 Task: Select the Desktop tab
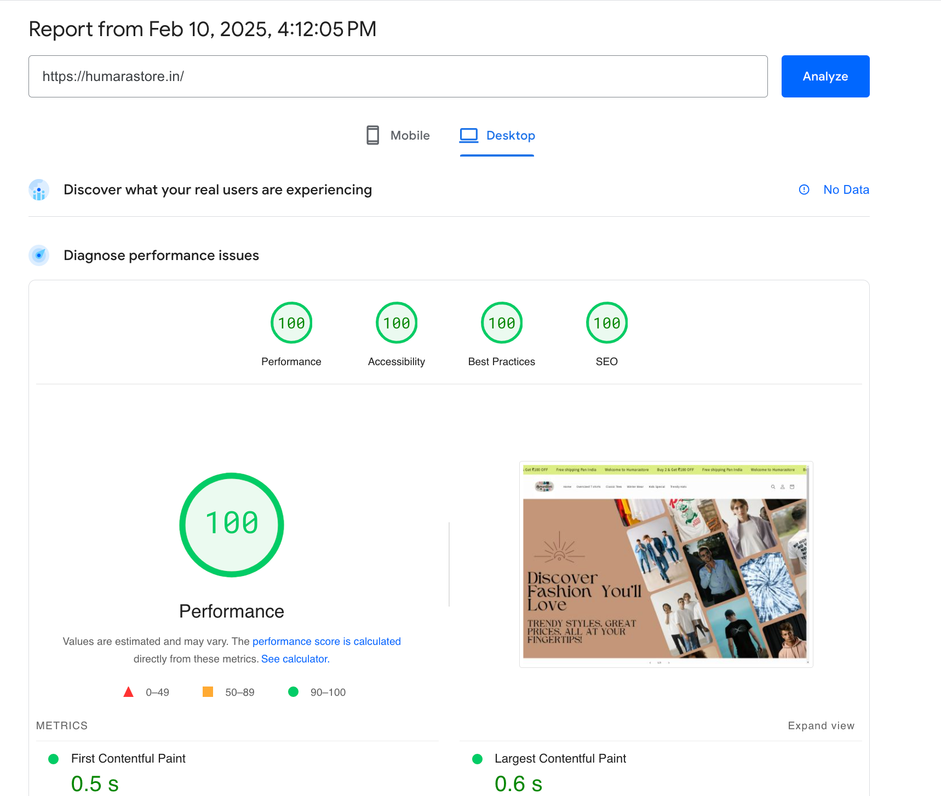(x=497, y=136)
